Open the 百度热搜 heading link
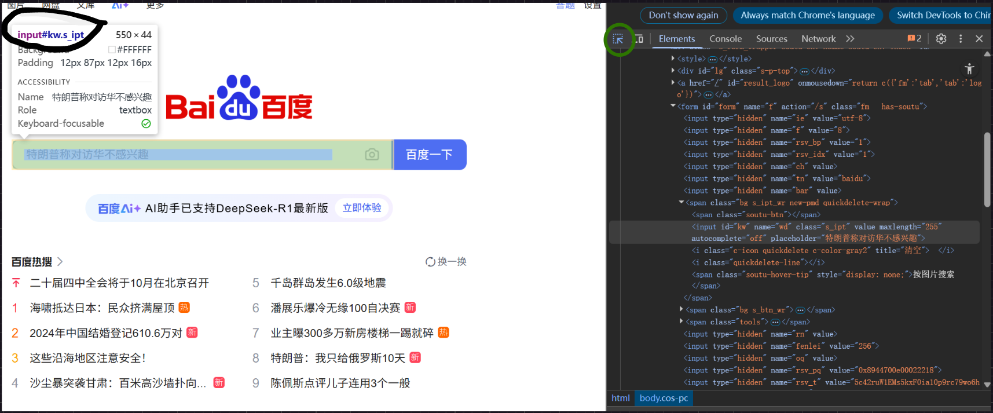993x413 pixels. 32,262
